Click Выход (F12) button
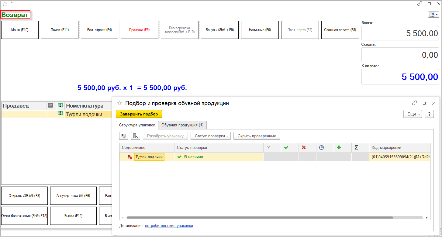The width and height of the screenshot is (442, 237). 73,216
